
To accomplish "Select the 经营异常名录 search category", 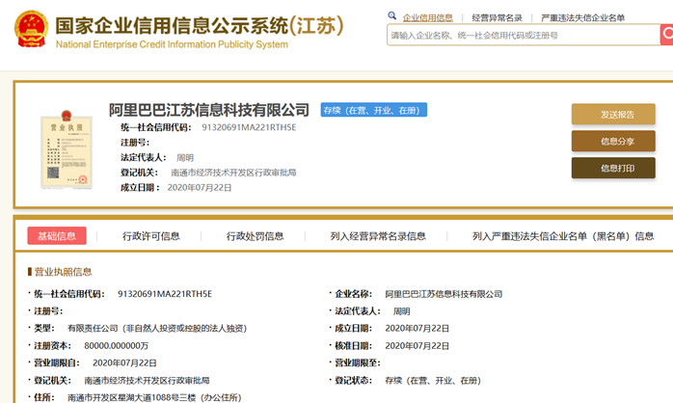I will point(497,18).
